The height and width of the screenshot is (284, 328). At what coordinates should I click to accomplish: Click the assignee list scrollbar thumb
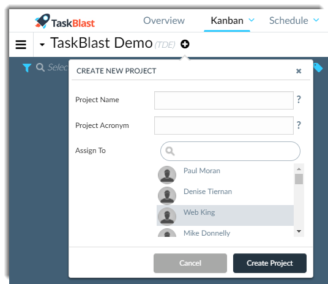[299, 179]
